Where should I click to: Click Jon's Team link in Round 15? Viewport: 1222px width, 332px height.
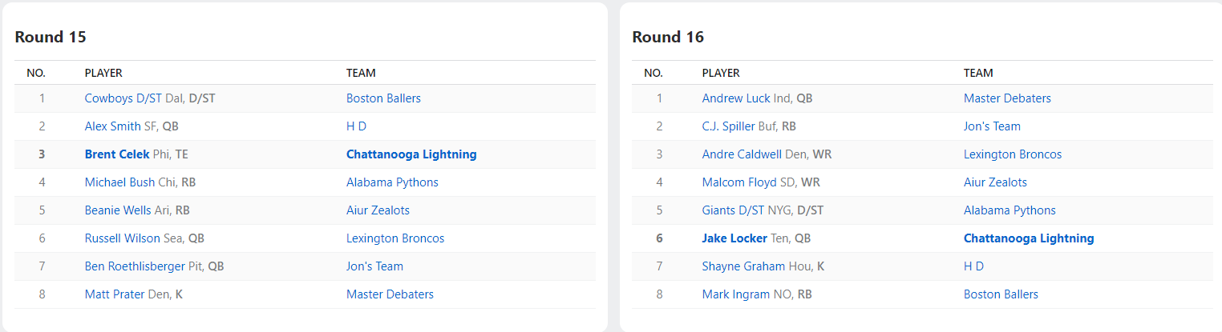click(x=374, y=266)
